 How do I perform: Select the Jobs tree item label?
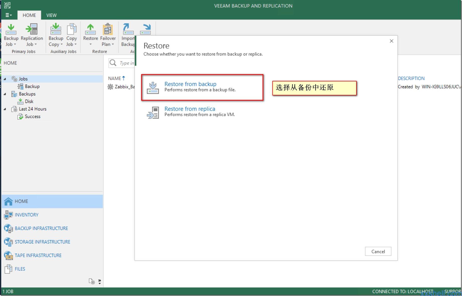(23, 79)
